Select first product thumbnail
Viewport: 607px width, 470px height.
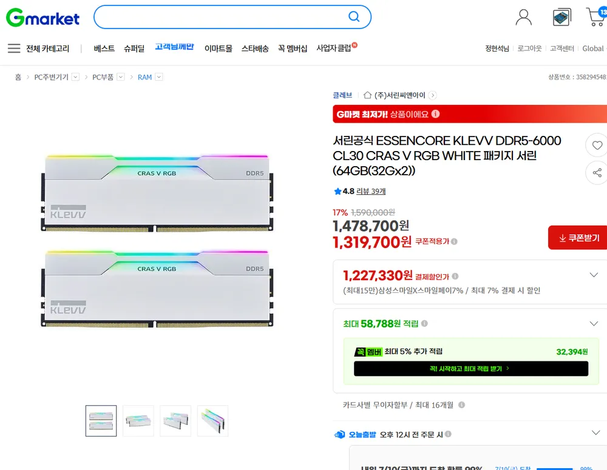pos(101,421)
